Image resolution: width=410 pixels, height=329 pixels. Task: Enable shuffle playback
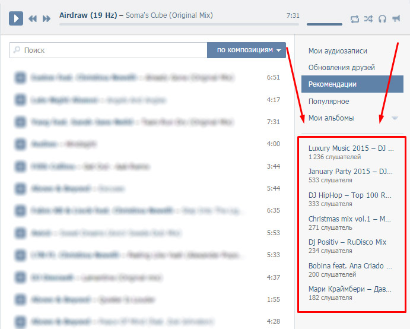pos(368,19)
